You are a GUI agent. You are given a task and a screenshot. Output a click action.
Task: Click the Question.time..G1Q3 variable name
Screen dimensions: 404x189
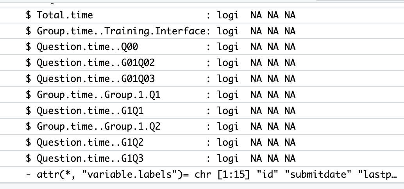pyautogui.click(x=90, y=159)
